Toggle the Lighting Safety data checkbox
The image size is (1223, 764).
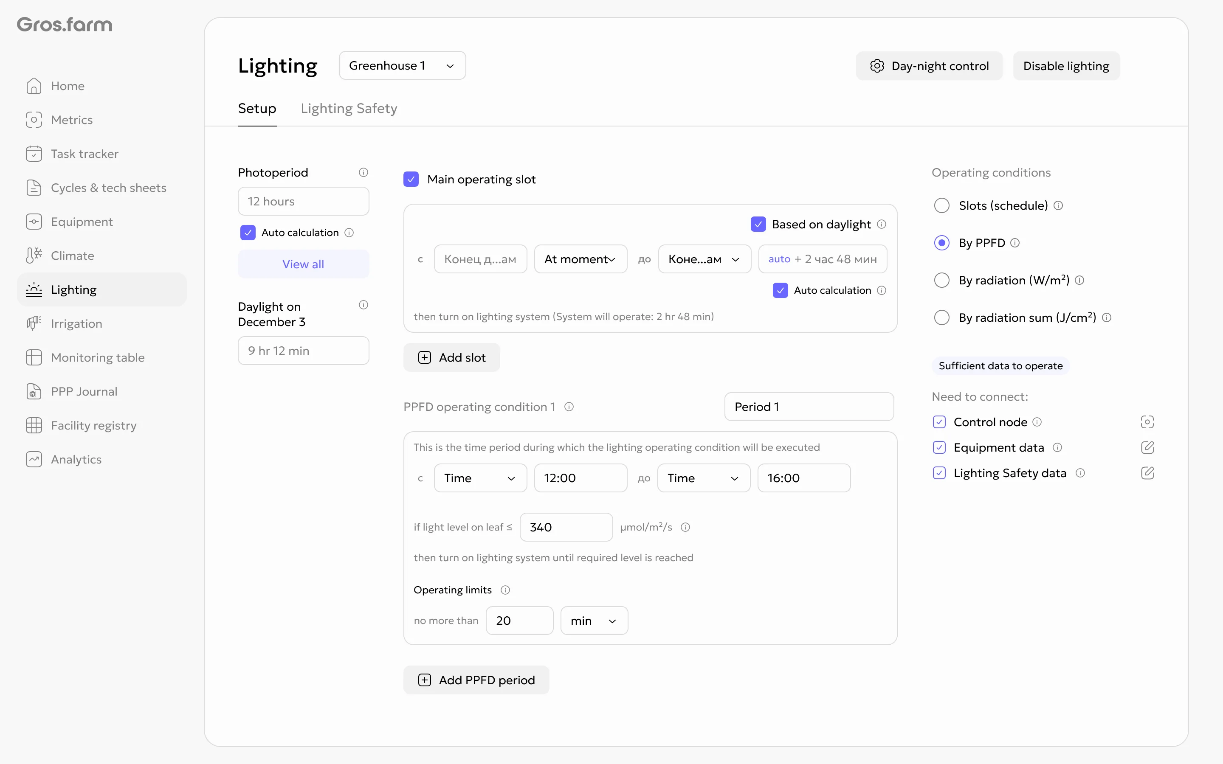pyautogui.click(x=939, y=473)
